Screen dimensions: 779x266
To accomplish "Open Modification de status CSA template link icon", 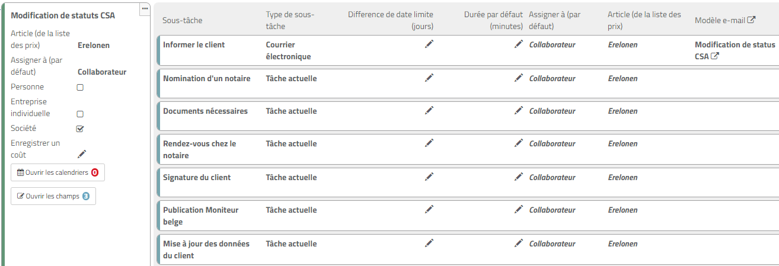I will coord(715,56).
